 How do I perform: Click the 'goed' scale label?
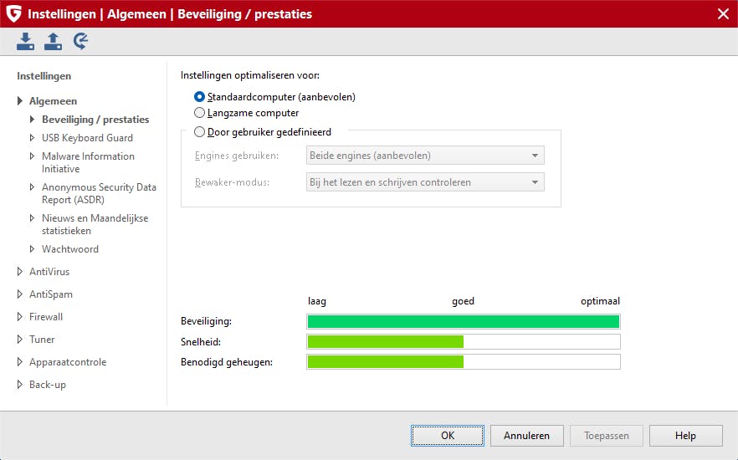coord(464,301)
